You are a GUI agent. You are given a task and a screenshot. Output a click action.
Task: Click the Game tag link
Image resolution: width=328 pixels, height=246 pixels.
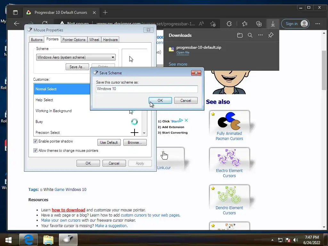[x=59, y=190]
